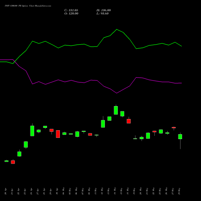
Task: Select the green candle above 23 Apr
Action: (26, 144)
